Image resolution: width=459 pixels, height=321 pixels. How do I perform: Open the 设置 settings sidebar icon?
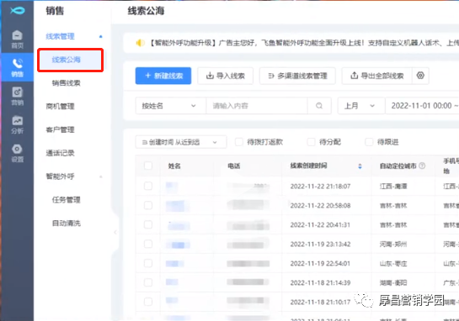18,153
